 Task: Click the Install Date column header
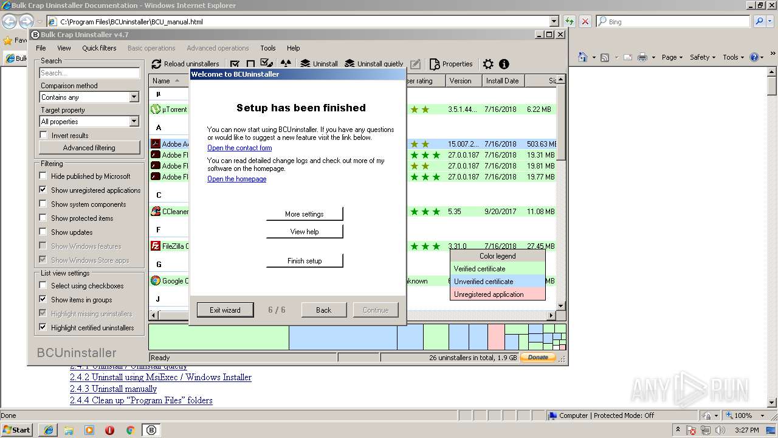pos(503,80)
